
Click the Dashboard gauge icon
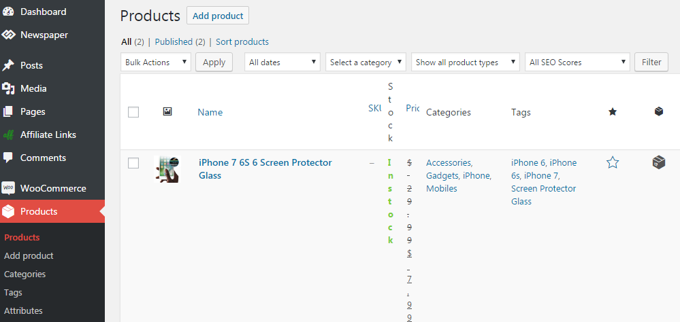[8, 12]
